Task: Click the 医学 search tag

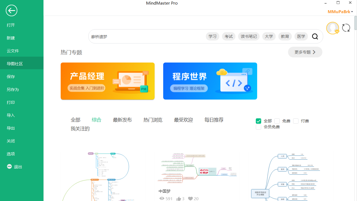Action: (x=301, y=36)
